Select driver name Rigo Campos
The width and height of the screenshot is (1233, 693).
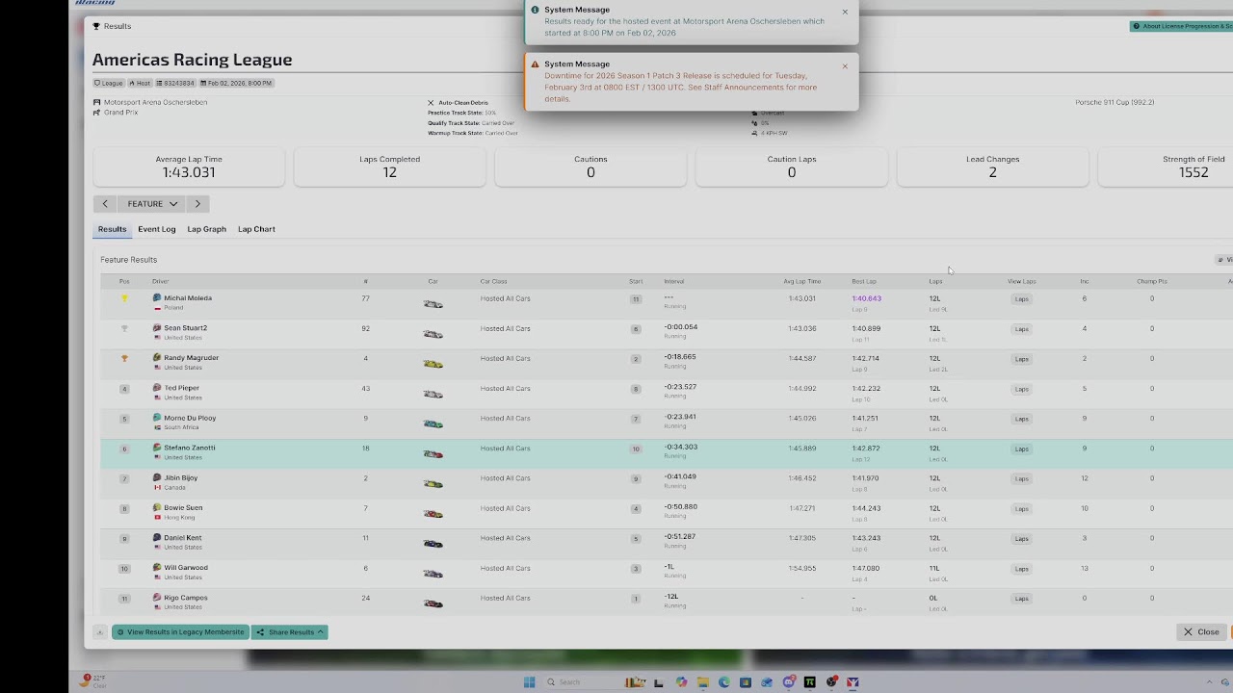pos(186,598)
